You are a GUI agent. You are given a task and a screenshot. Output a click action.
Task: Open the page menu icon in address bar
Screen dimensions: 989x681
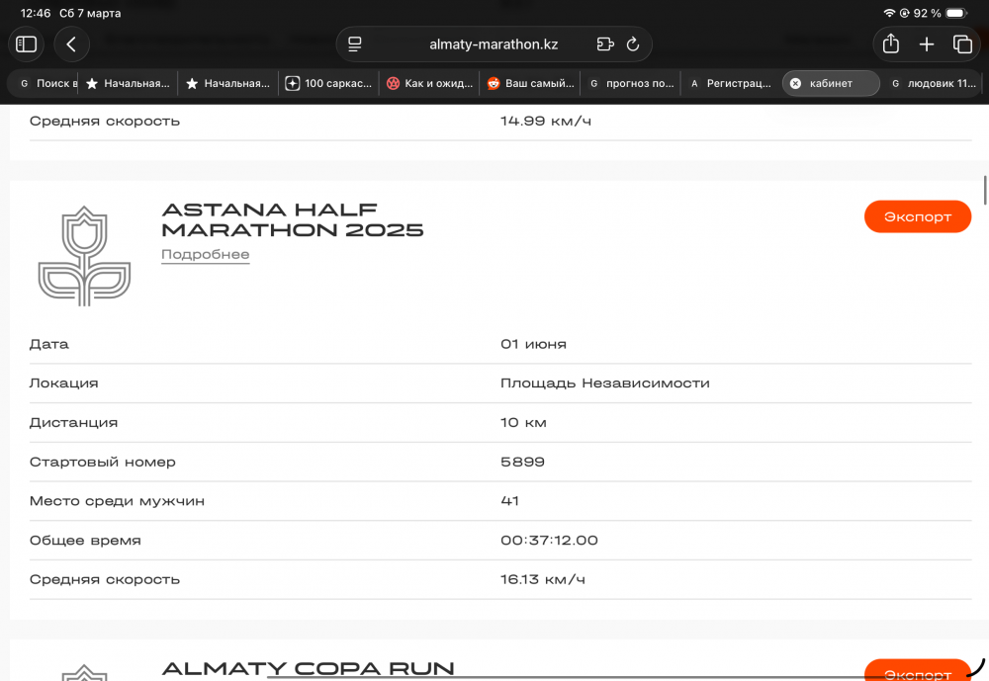click(x=356, y=44)
